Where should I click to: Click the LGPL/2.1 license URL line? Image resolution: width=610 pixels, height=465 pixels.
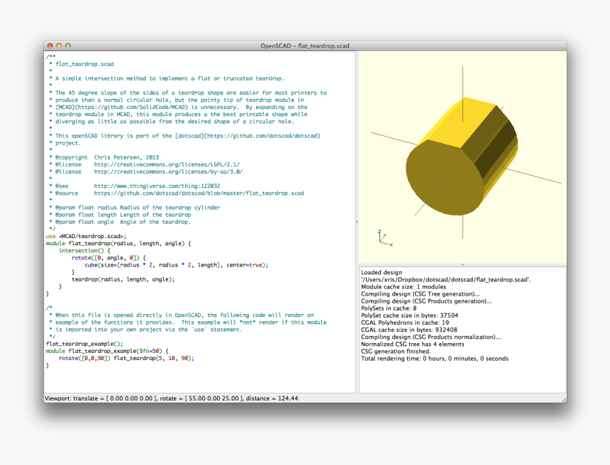(x=144, y=164)
